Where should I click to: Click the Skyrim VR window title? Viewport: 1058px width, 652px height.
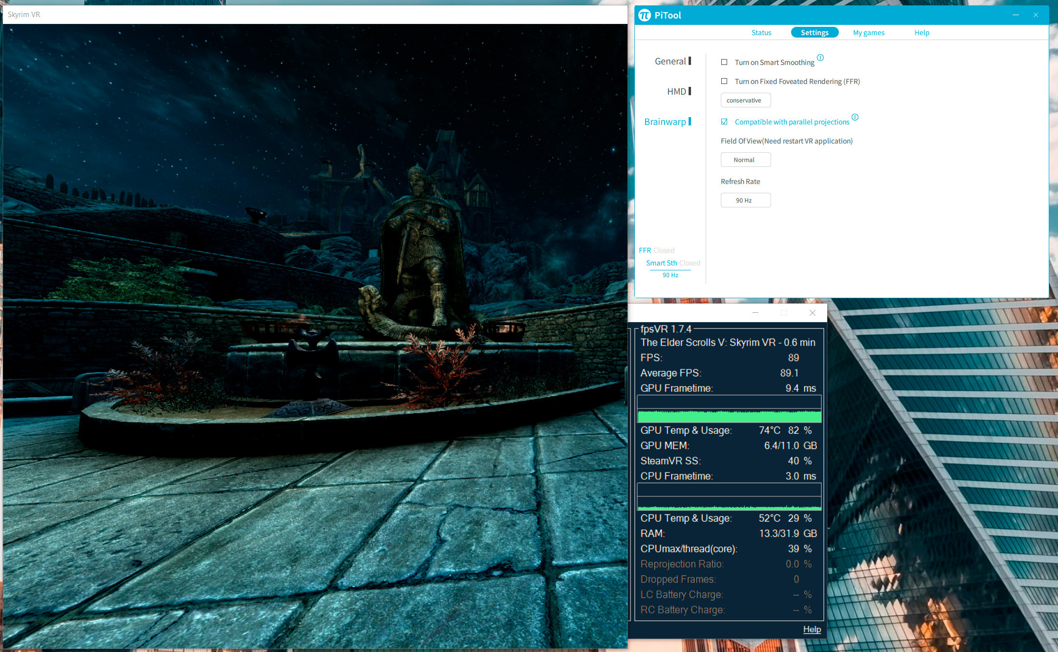point(24,15)
